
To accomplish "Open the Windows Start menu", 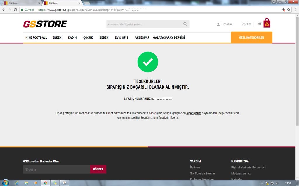I will pyautogui.click(x=6, y=183).
